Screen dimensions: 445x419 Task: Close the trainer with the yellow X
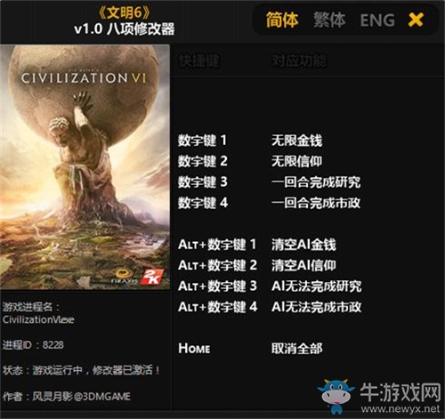pos(416,20)
